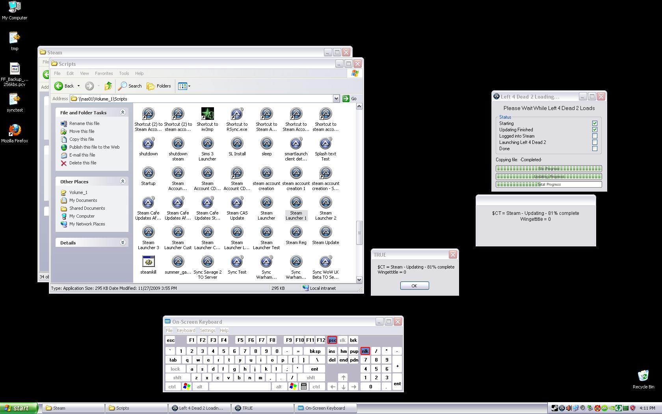Click the bksp key on keyboard
This screenshot has width=662, height=414.
click(x=315, y=351)
